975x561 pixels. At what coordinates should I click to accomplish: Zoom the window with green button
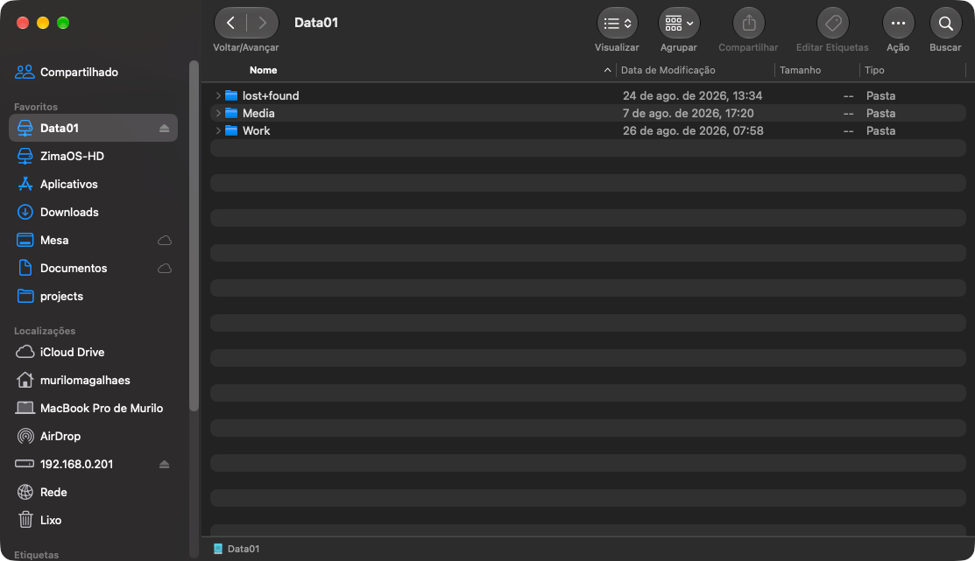(x=63, y=23)
